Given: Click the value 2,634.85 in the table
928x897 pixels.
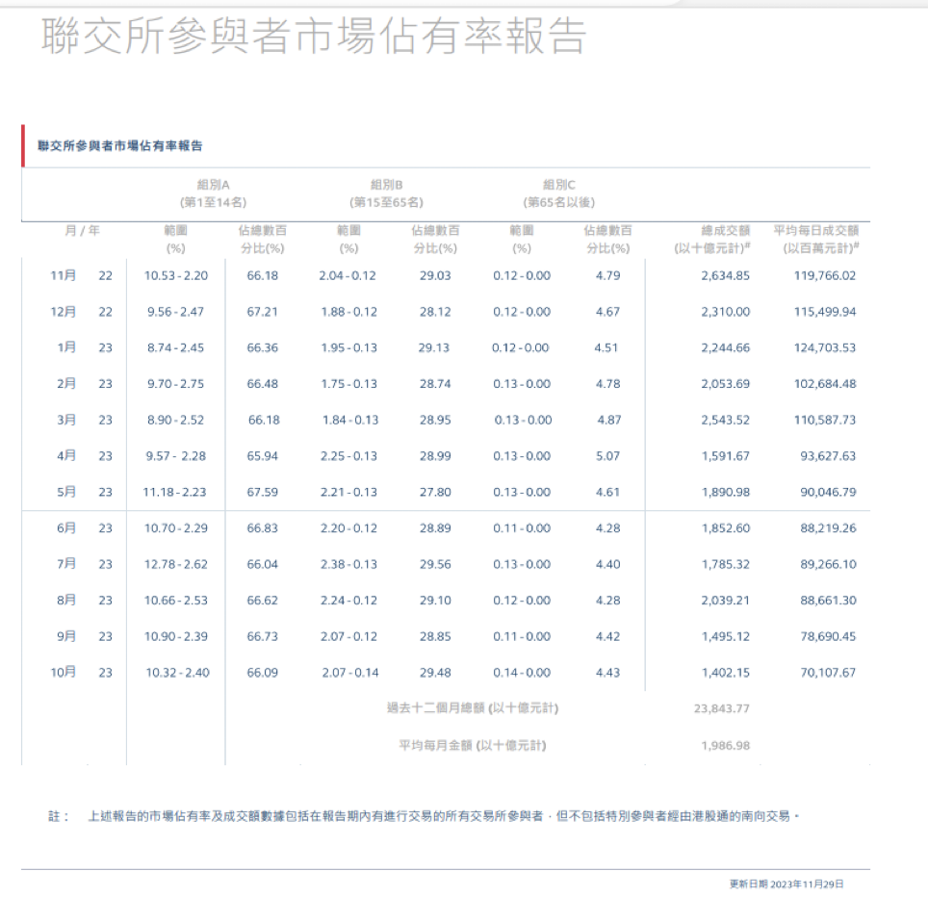Looking at the screenshot, I should coord(725,277).
